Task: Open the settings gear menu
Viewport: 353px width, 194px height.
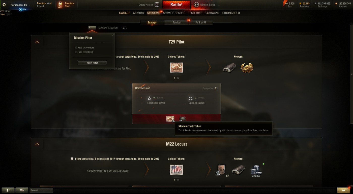Action: coord(4,5)
